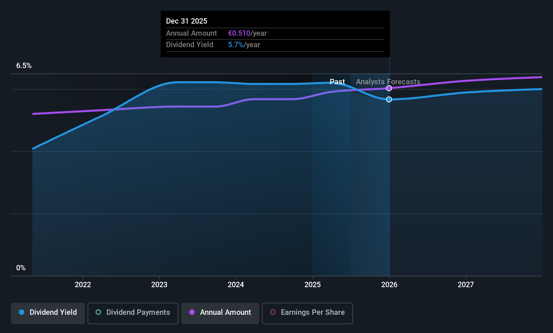553x333 pixels.
Task: Click the Analysts Forecasts label
Action: point(388,82)
